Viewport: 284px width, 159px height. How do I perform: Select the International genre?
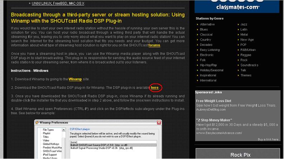(208, 80)
